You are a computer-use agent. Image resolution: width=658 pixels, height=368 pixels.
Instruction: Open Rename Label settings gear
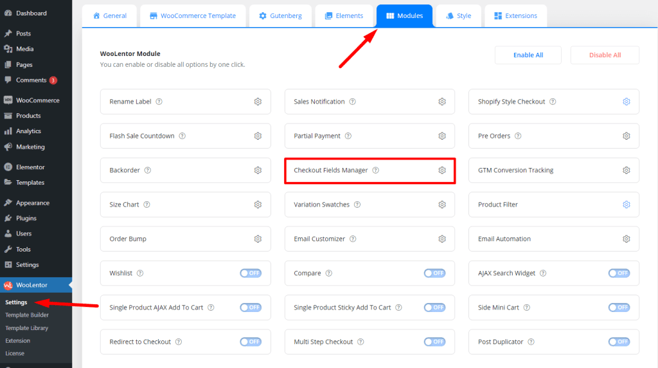click(x=258, y=102)
